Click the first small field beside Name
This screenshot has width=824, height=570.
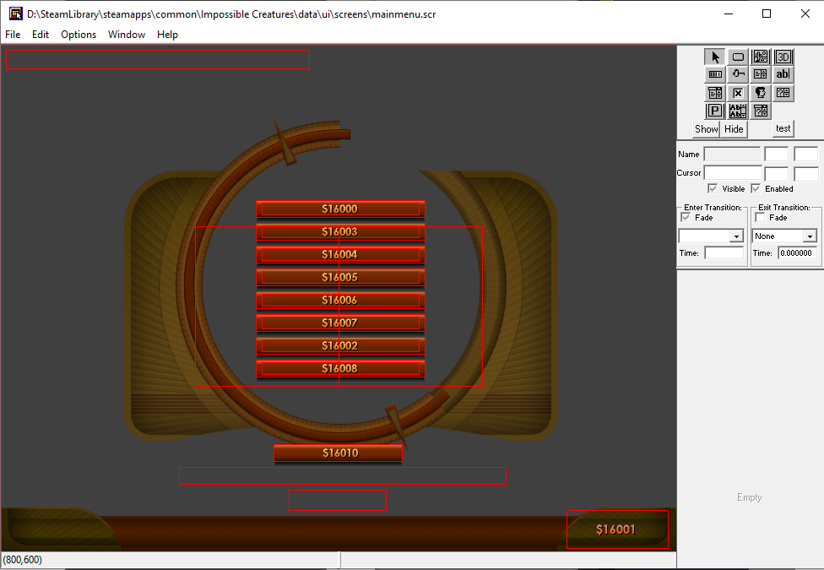[x=776, y=154]
